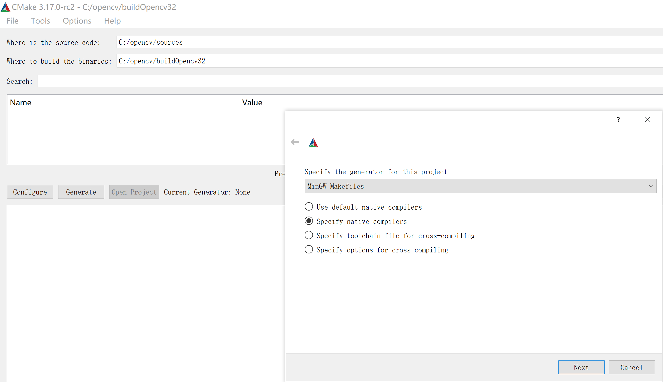Click the chevron on the generator combo box
This screenshot has height=382, width=663.
click(651, 186)
